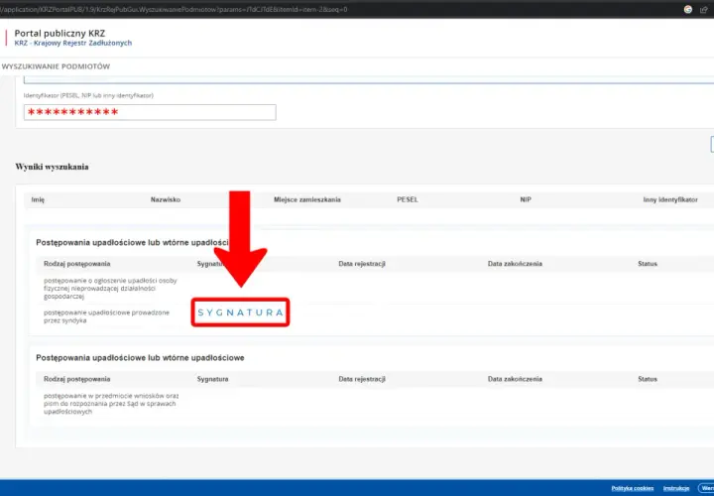Screen dimensions: 714x496
Task: Click the Identyfikator (PESEL, NIP) field label
Action: [88, 95]
